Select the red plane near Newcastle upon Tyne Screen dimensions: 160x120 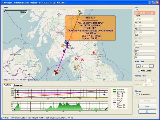pos(94,53)
